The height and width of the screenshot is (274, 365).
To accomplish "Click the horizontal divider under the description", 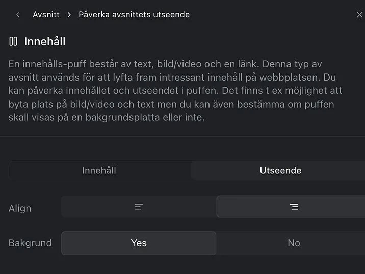I will pyautogui.click(x=182, y=136).
